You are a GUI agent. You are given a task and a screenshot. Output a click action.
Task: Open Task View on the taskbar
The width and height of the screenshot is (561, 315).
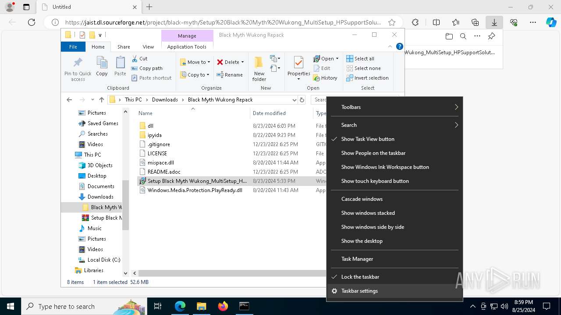coord(158,306)
